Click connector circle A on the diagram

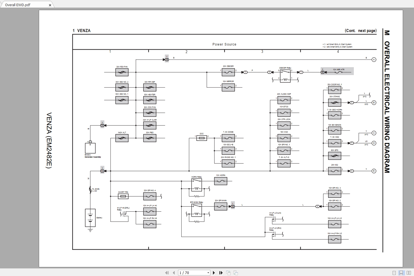coord(373,60)
